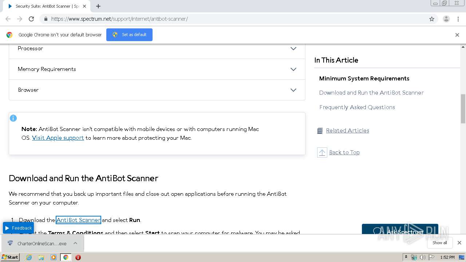The width and height of the screenshot is (466, 262).
Task: Go back to the previous page
Action: coord(8,19)
